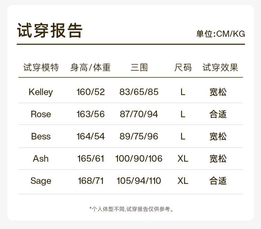The width and height of the screenshot is (261, 229).
Task: Click the model name Kelley
Action: tap(41, 92)
